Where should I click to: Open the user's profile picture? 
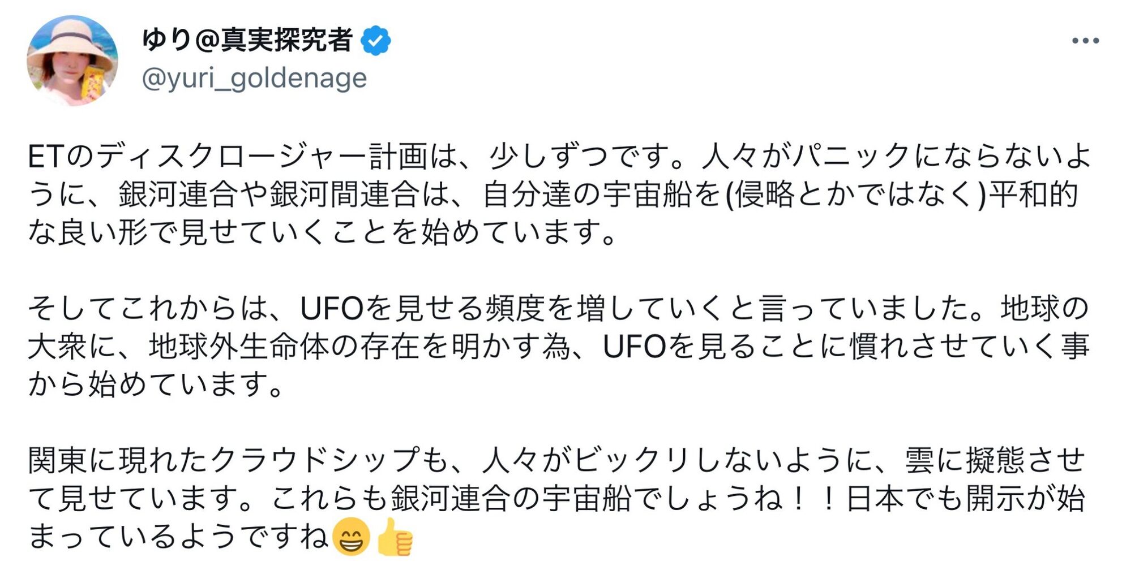pyautogui.click(x=72, y=61)
